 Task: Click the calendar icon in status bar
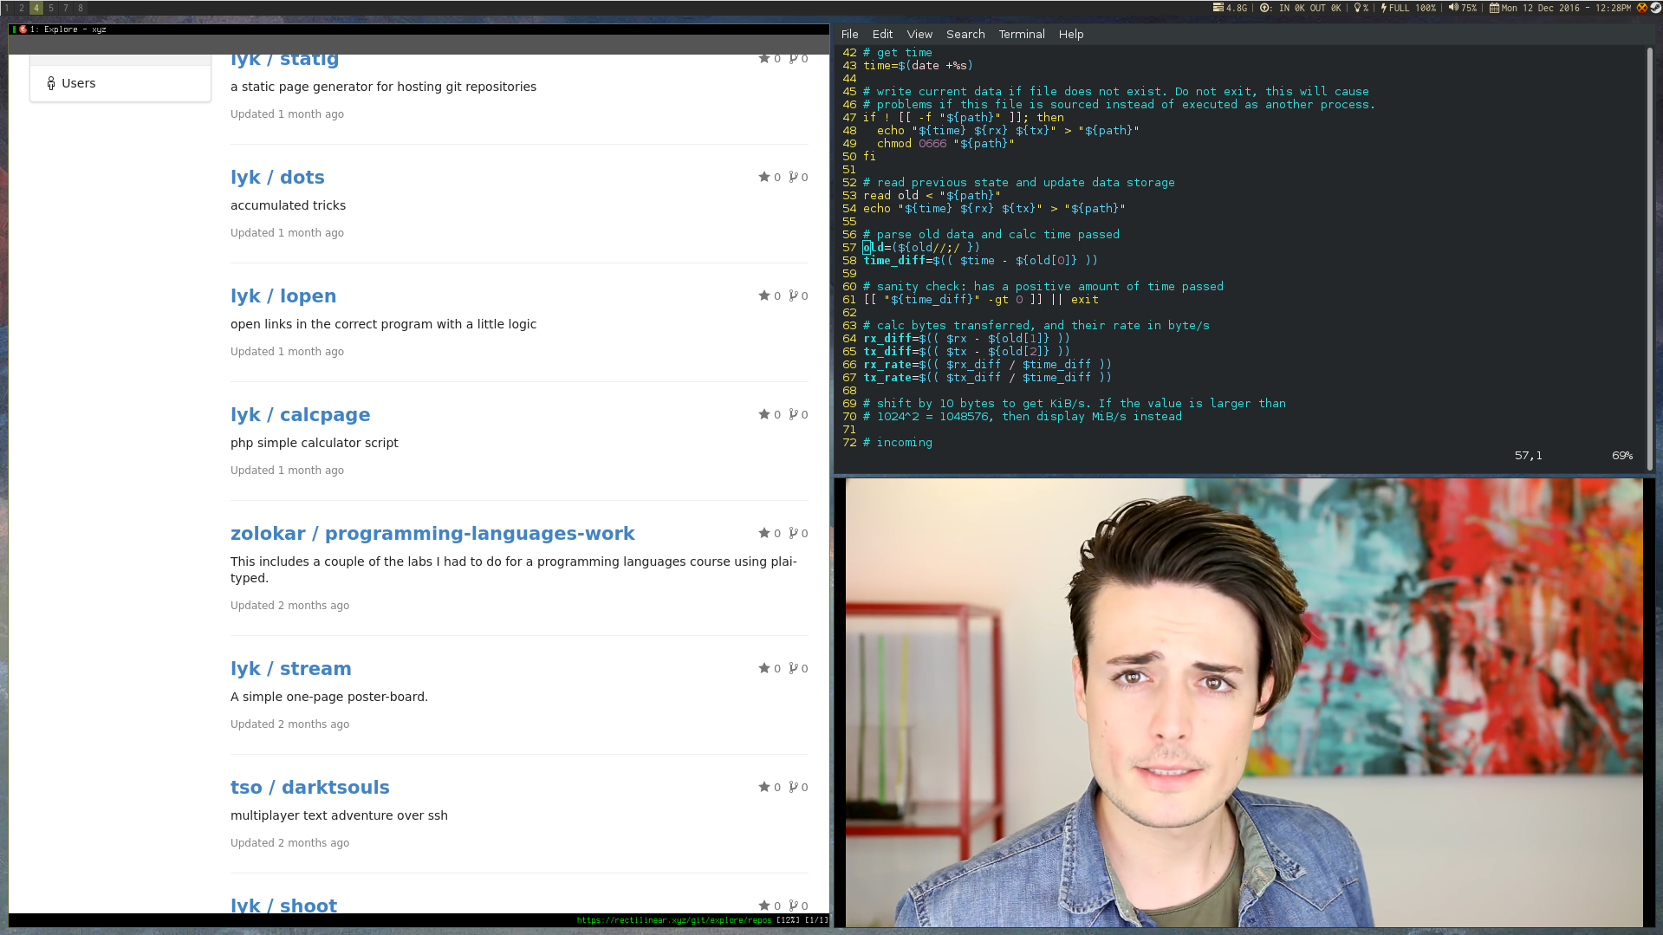click(1495, 8)
